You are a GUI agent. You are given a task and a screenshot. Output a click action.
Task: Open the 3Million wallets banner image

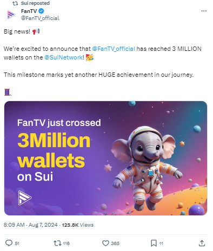(x=105, y=158)
